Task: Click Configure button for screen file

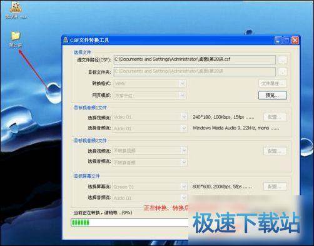Action: point(275,187)
